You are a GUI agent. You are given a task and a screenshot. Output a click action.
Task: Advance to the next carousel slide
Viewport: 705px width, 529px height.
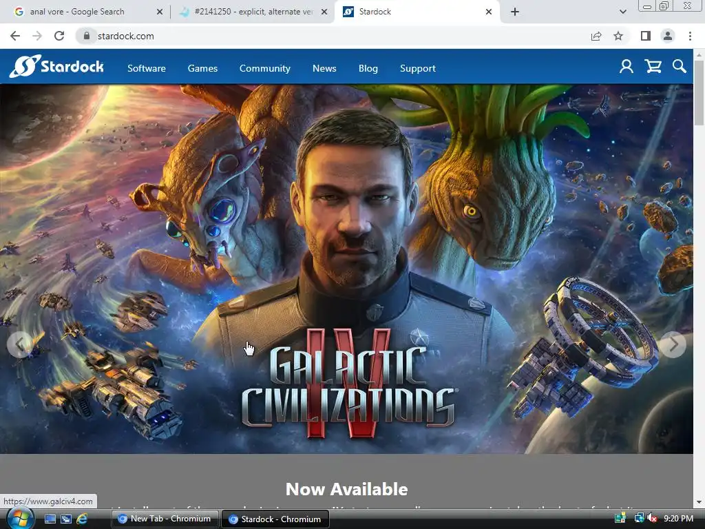pyautogui.click(x=673, y=344)
